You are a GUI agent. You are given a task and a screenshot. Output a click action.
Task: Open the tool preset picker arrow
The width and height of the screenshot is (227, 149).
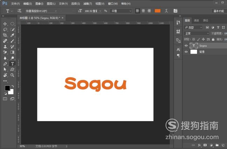point(12,11)
